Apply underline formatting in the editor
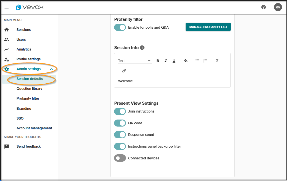The width and height of the screenshot is (287, 181). (174, 61)
